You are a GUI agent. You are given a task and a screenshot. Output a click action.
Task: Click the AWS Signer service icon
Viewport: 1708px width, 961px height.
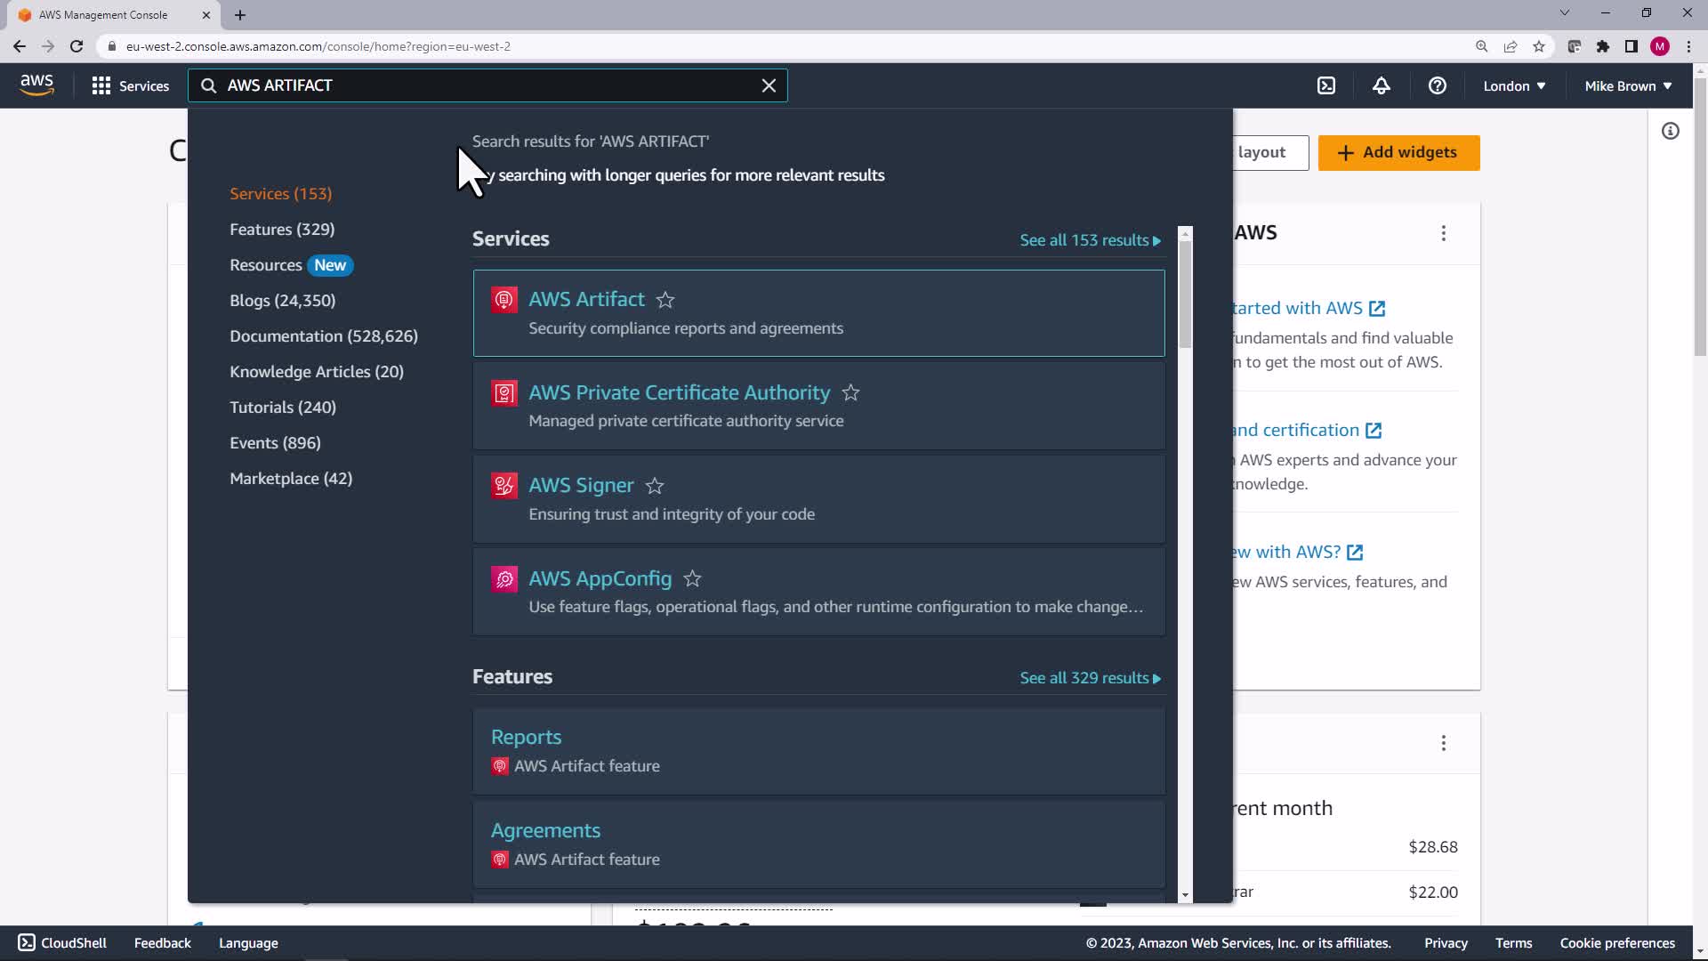(504, 486)
